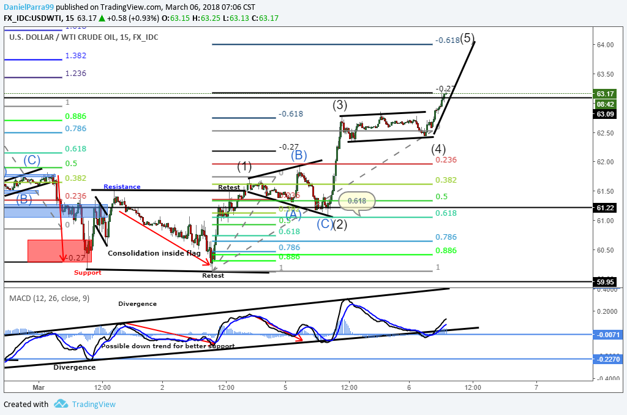Click the 61.00 price axis tick
The width and height of the screenshot is (627, 415).
click(605, 221)
